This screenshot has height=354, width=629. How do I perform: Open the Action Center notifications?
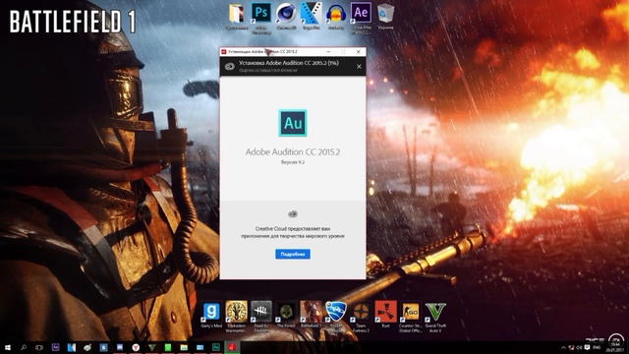click(588, 347)
